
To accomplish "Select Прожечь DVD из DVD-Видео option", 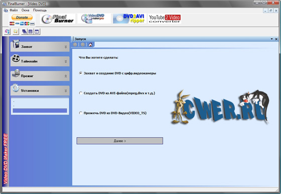I will pos(81,113).
